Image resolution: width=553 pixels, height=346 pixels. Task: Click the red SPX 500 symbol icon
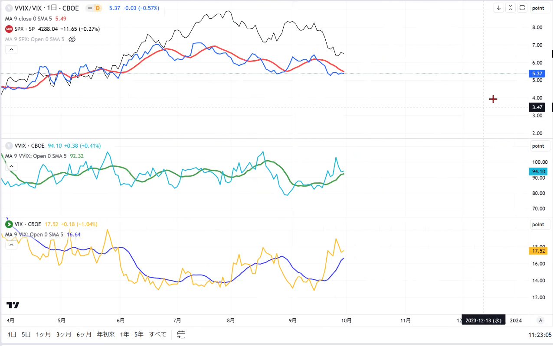[9, 29]
